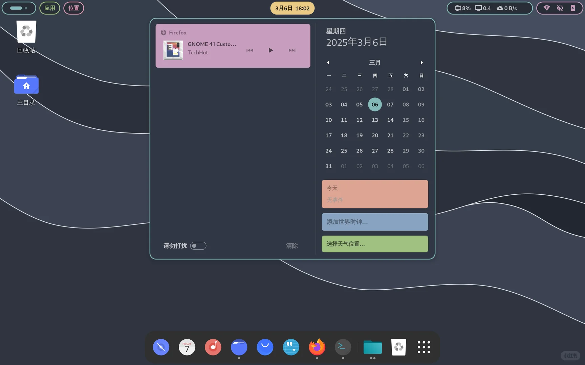The image size is (585, 365).
Task: Select March 10 in the calendar
Action: 328,120
